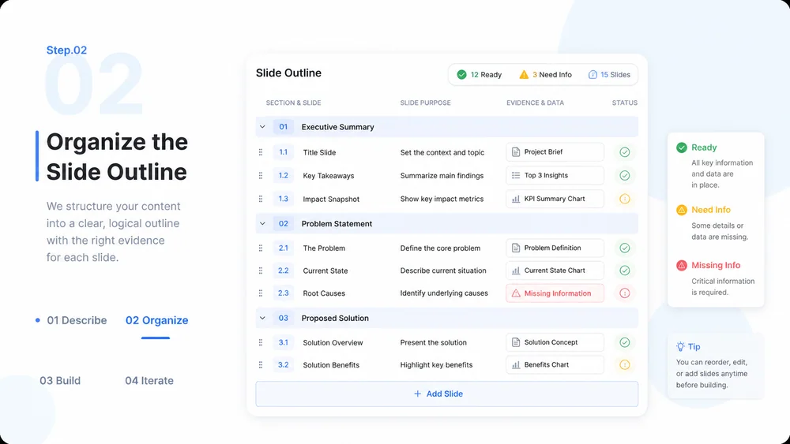Click 'Describe current situation' purpose text

[x=443, y=271]
